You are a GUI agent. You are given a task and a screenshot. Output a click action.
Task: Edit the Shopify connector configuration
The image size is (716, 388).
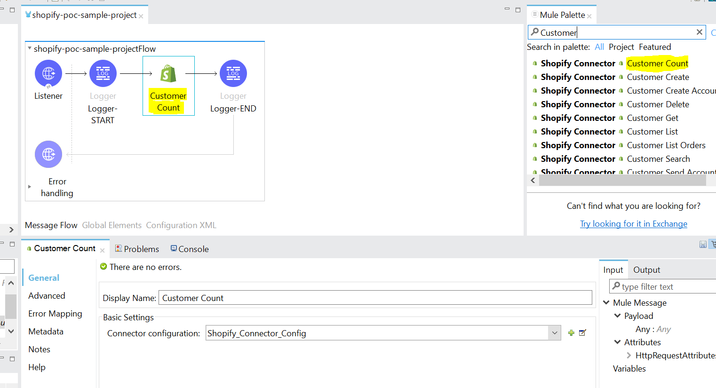582,333
